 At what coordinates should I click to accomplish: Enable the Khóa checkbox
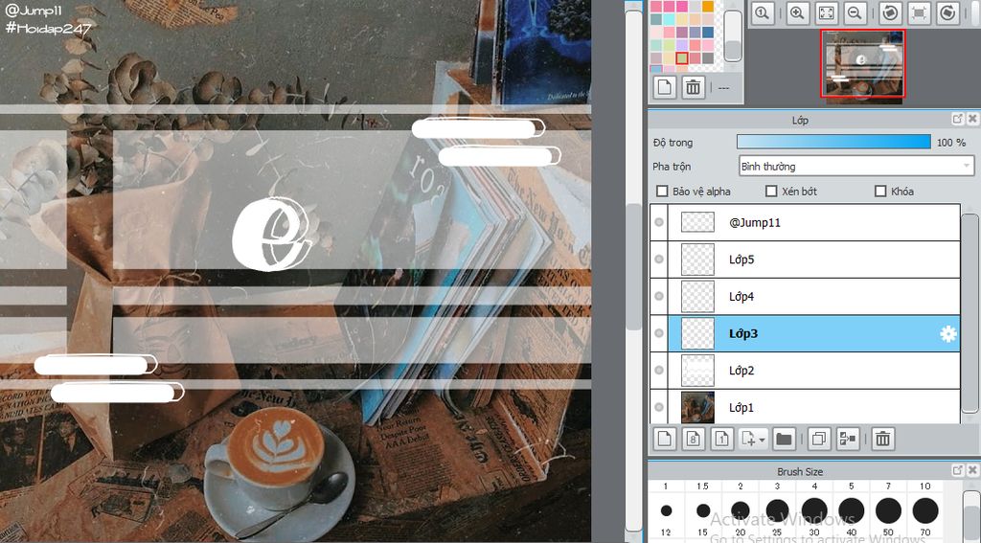[x=880, y=192]
